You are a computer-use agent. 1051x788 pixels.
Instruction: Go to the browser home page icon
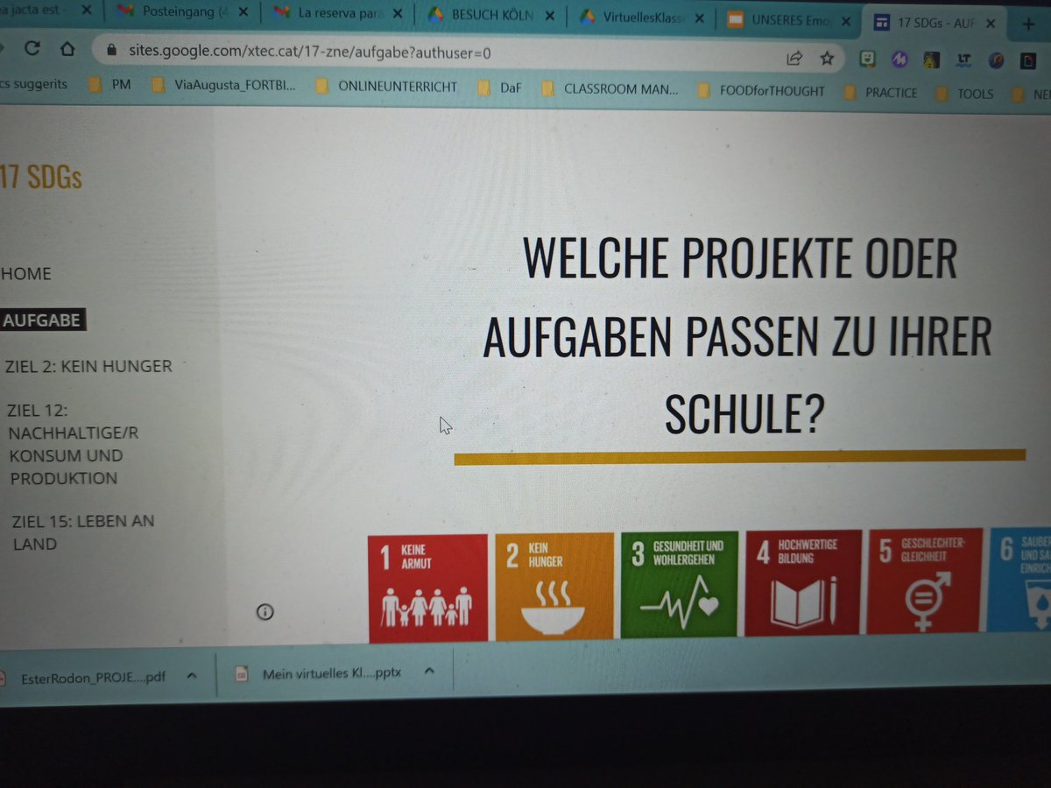tap(67, 50)
